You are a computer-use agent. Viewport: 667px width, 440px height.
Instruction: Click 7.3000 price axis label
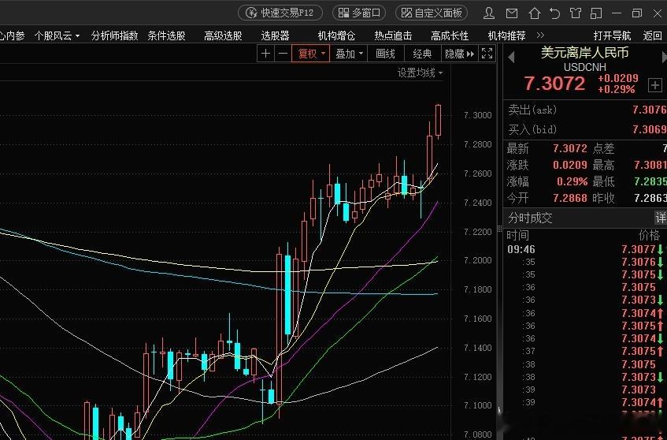pyautogui.click(x=478, y=115)
